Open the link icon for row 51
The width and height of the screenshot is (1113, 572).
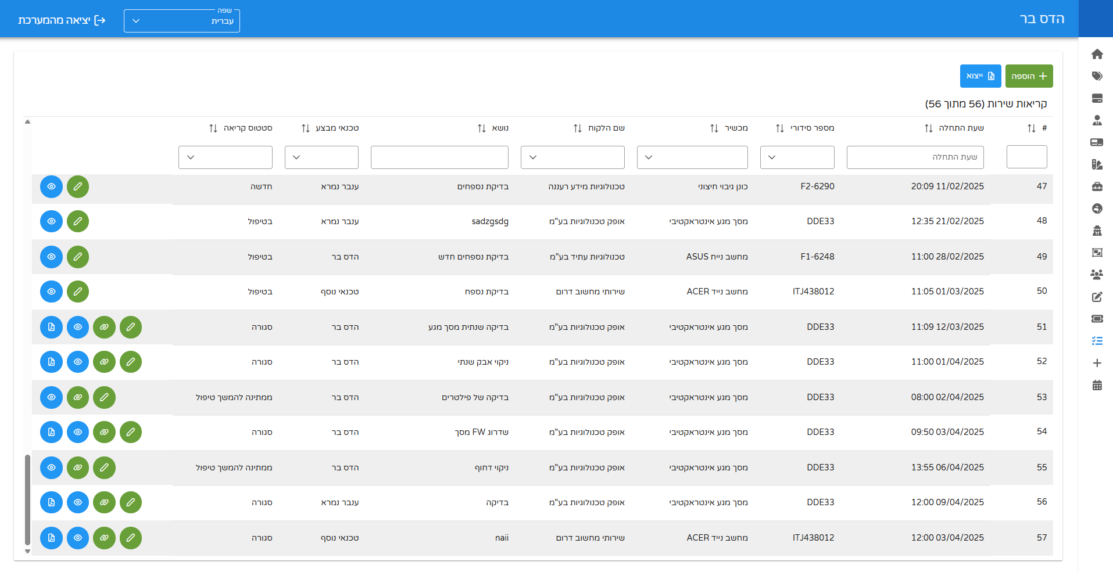pos(104,327)
